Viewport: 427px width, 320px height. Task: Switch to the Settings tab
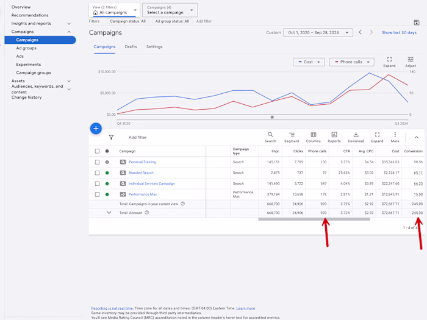[x=154, y=47]
